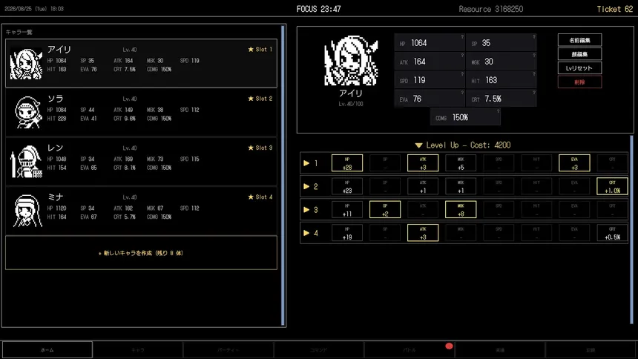Viewport: 638px width, 359px height.
Task: Select the HP +23 cell in option 2
Action: pos(347,186)
